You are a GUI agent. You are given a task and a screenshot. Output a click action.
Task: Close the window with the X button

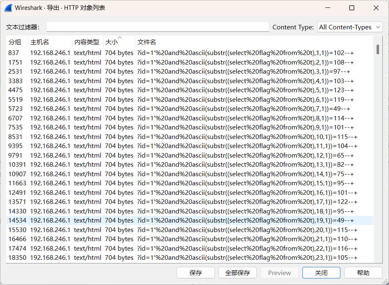pyautogui.click(x=376, y=8)
